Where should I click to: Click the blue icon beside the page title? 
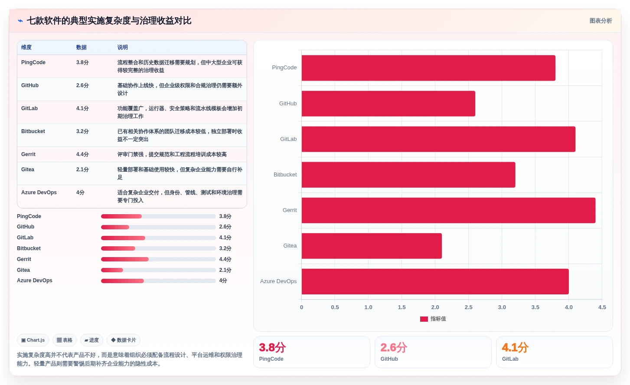tap(20, 21)
